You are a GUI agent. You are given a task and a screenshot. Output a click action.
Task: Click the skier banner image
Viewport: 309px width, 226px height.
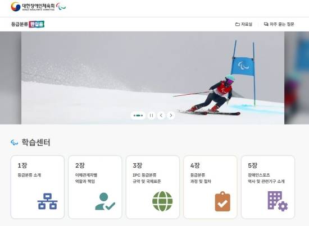pyautogui.click(x=153, y=78)
